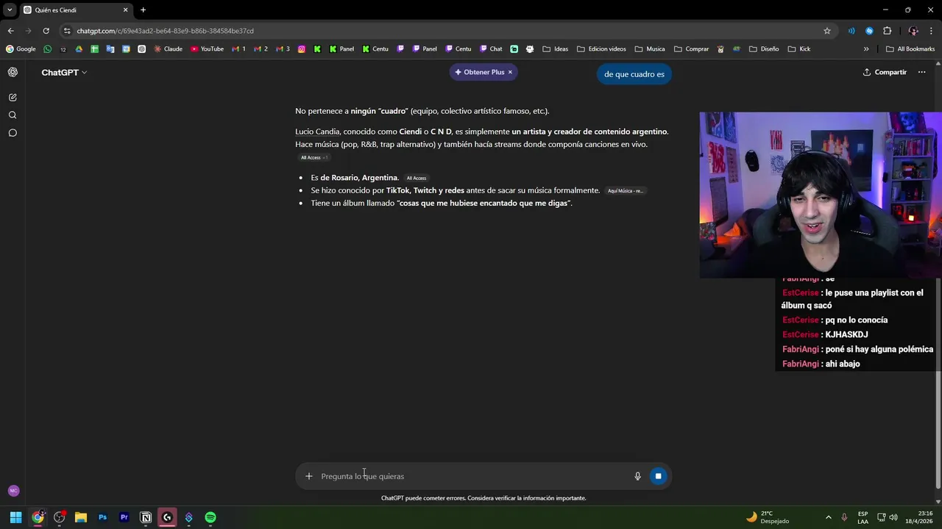
Task: Close the "Quién es Ciendi" tab
Action: (x=125, y=10)
